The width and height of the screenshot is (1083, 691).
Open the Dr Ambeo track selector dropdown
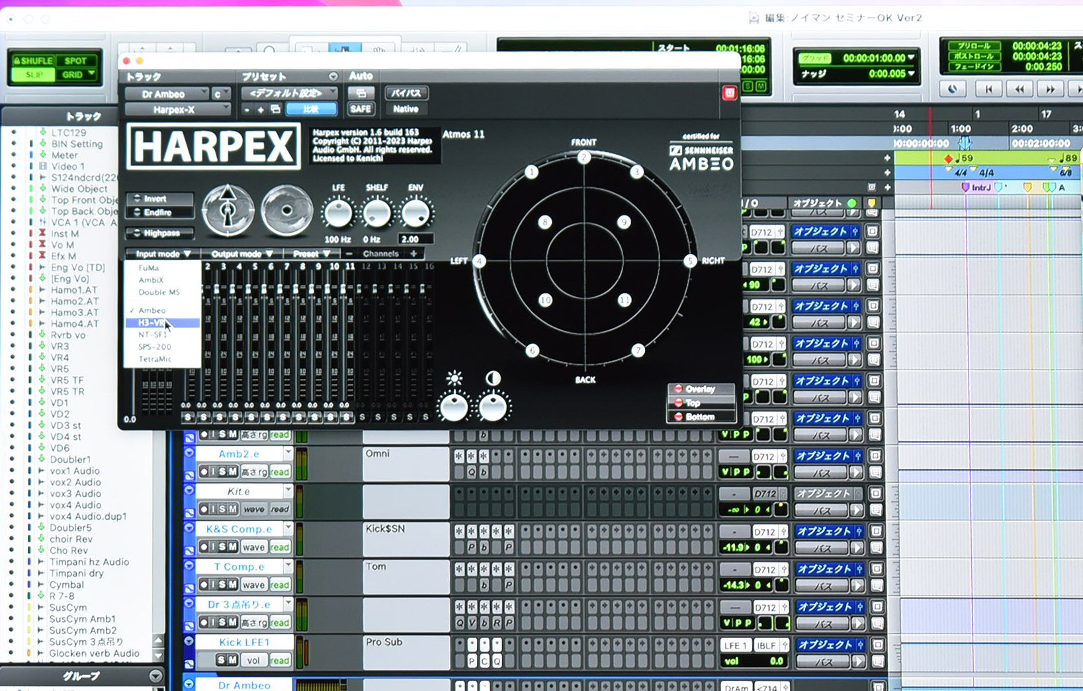tap(167, 94)
